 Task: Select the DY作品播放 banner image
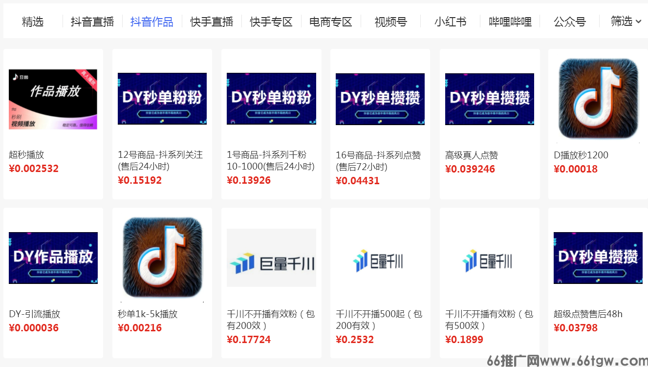click(x=53, y=258)
